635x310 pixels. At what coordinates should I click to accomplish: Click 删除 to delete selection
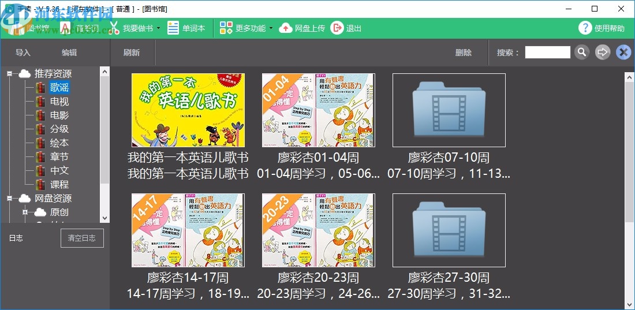click(464, 53)
